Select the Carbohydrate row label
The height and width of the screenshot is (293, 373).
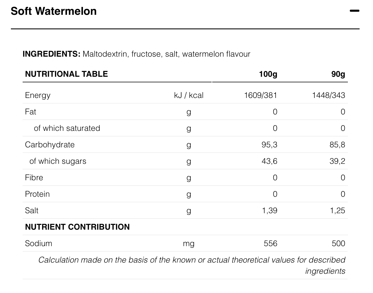click(50, 145)
